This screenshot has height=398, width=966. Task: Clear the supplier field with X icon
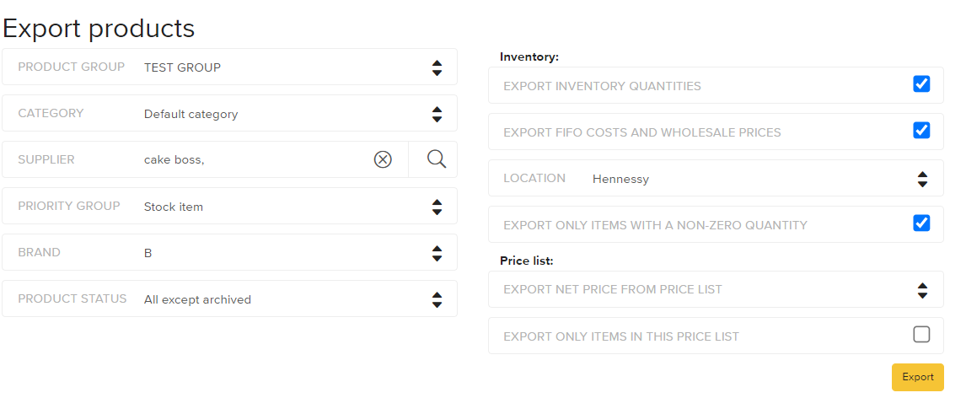(383, 159)
